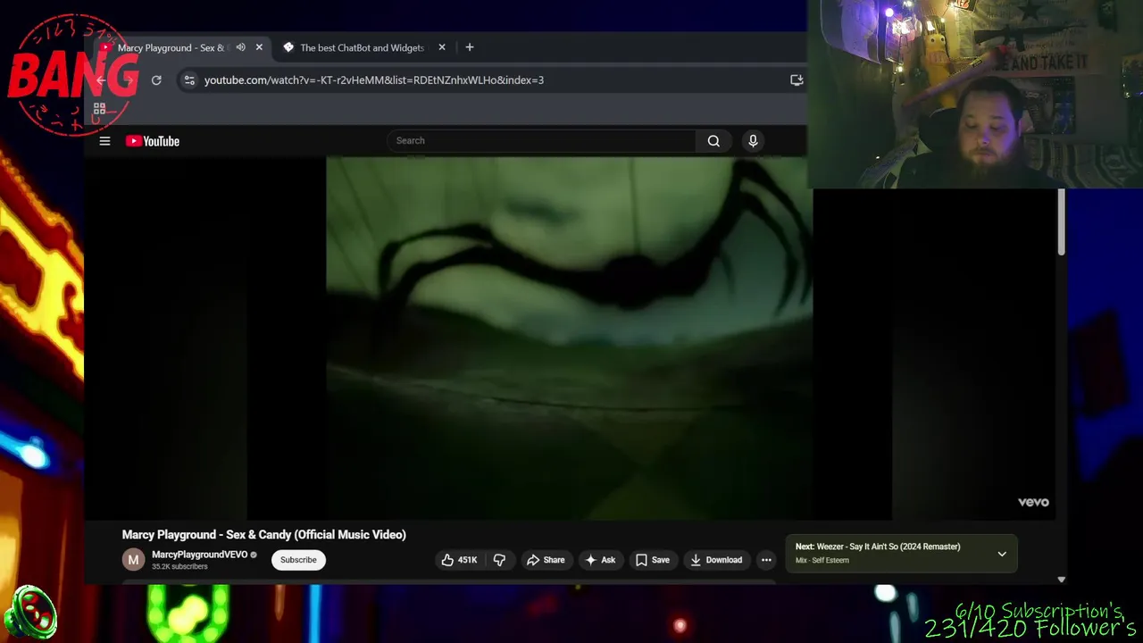Click the vevo logo in the video
1143x643 pixels.
pyautogui.click(x=1033, y=502)
